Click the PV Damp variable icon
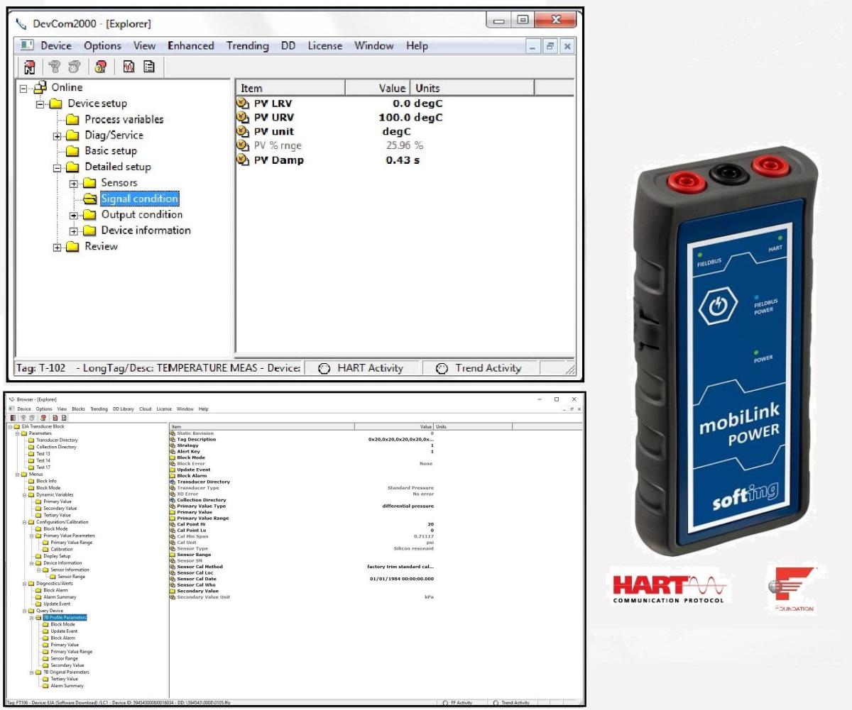Viewport: 852px width, 710px height. [x=244, y=160]
